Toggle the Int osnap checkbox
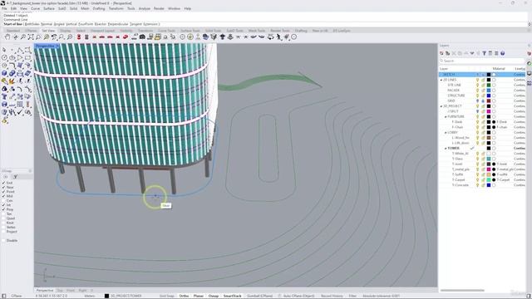 click(3, 205)
